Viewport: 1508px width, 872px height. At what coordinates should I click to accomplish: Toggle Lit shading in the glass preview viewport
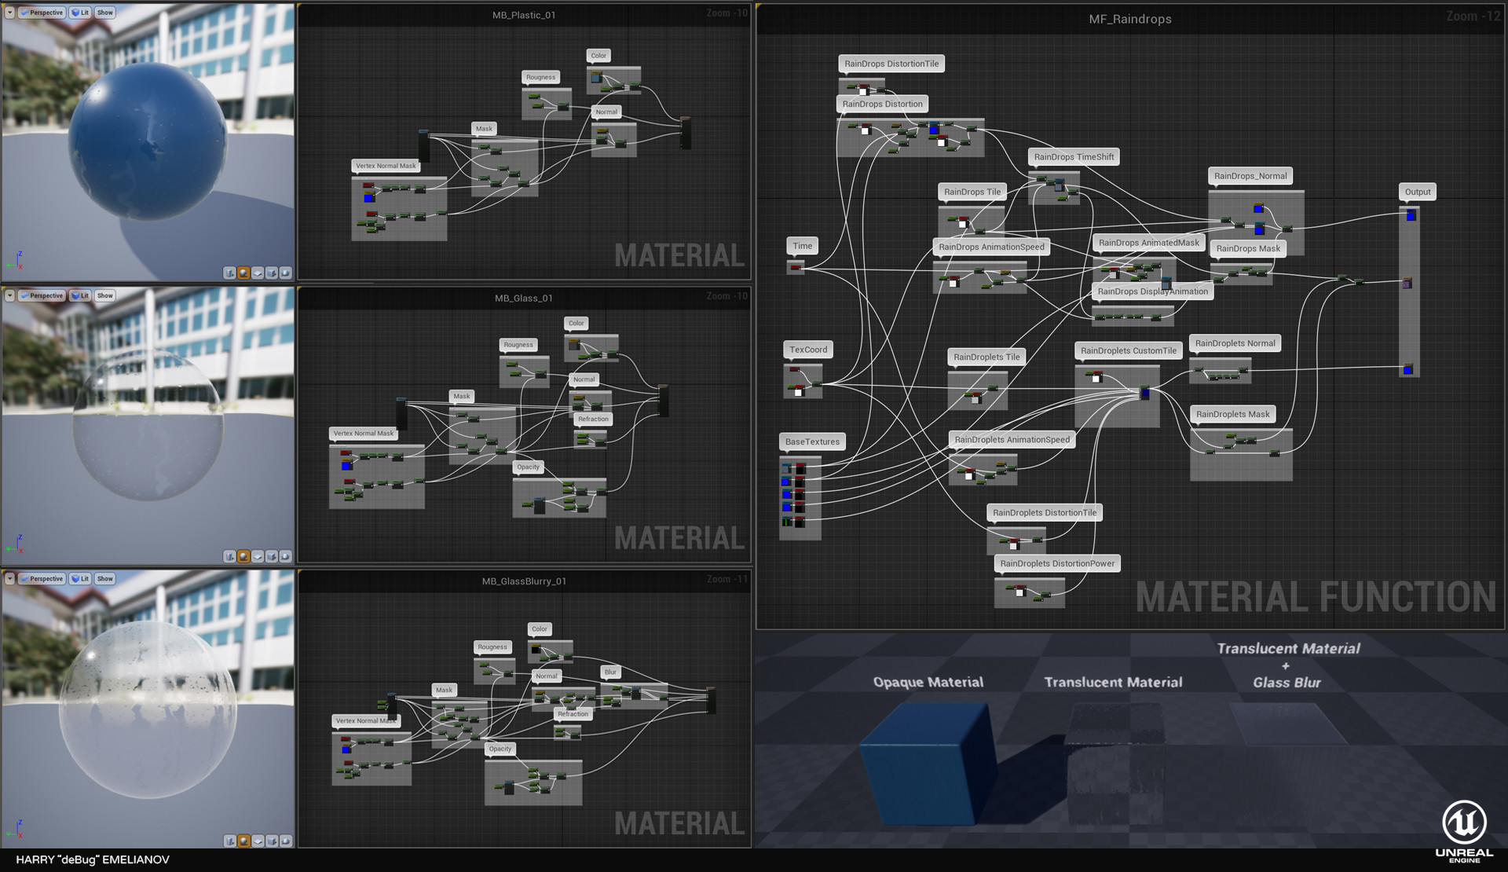point(79,296)
